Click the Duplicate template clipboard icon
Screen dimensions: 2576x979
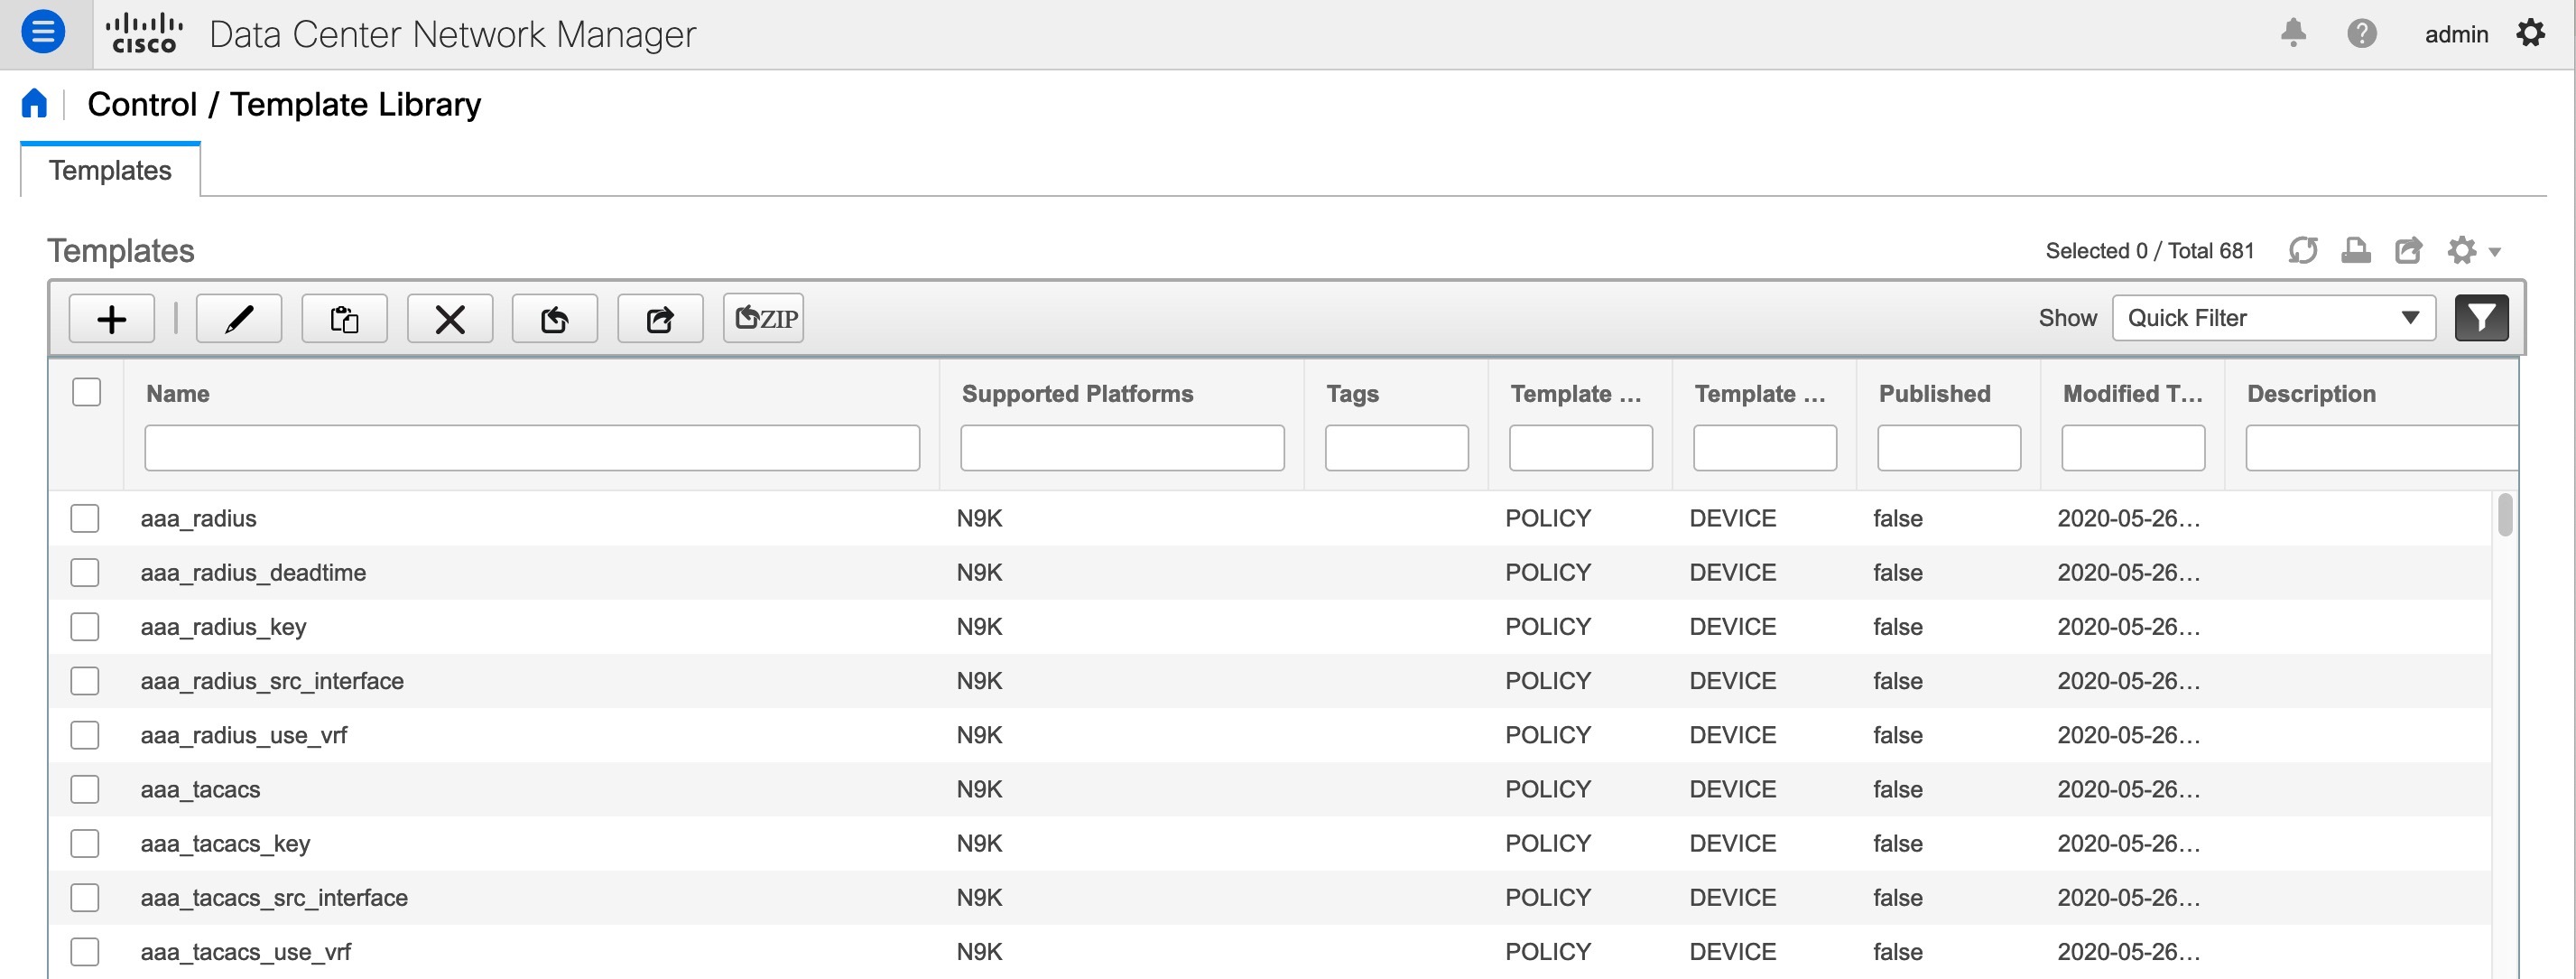pyautogui.click(x=343, y=318)
